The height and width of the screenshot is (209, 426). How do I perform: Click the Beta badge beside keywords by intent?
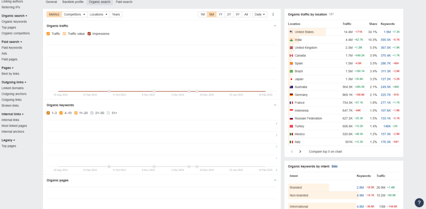point(334,166)
